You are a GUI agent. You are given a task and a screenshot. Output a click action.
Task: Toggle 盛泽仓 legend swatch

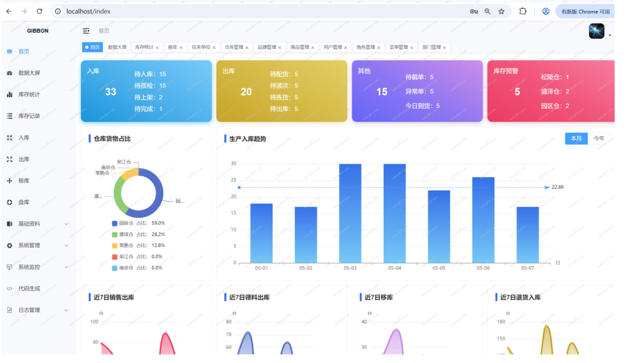(115, 235)
